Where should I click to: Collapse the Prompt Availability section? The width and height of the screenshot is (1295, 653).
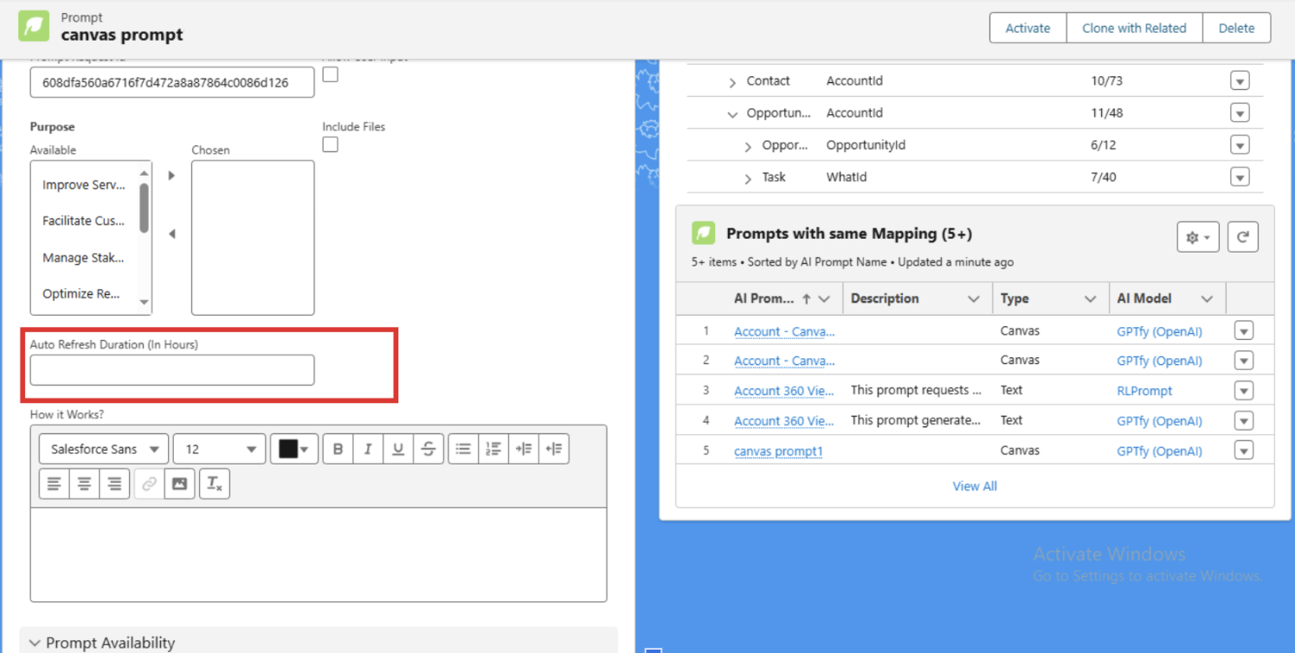tap(35, 643)
